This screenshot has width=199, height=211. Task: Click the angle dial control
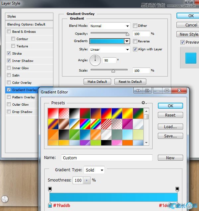click(95, 60)
